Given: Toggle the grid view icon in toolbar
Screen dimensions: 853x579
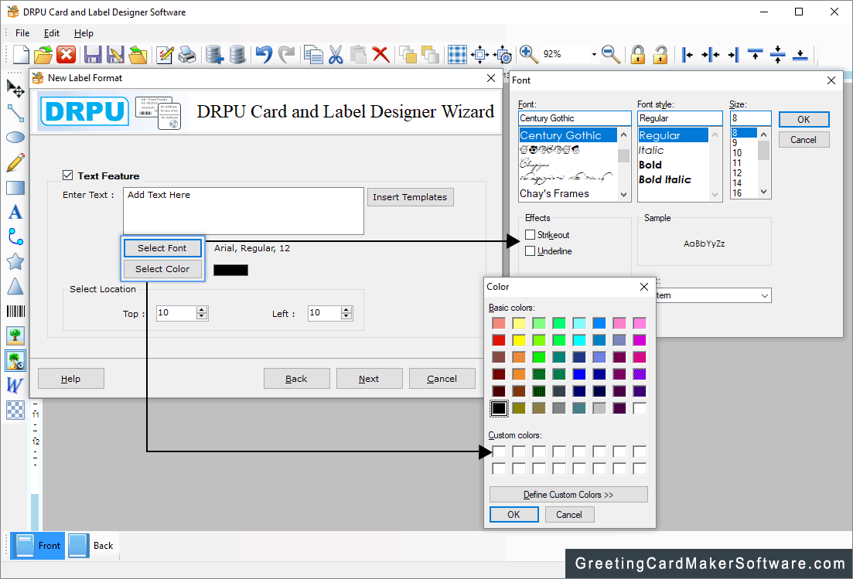Looking at the screenshot, I should pyautogui.click(x=457, y=54).
